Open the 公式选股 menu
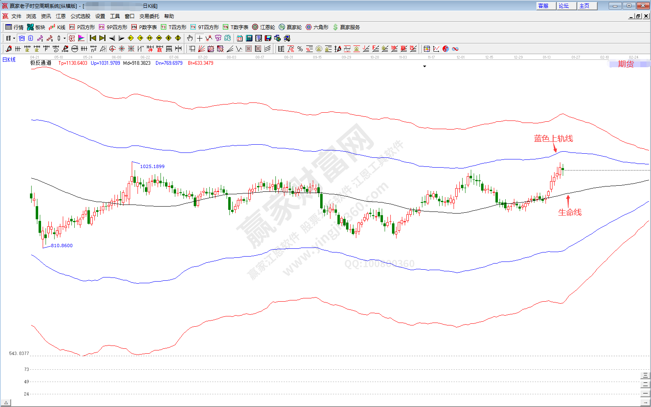This screenshot has height=407, width=651. coord(80,16)
